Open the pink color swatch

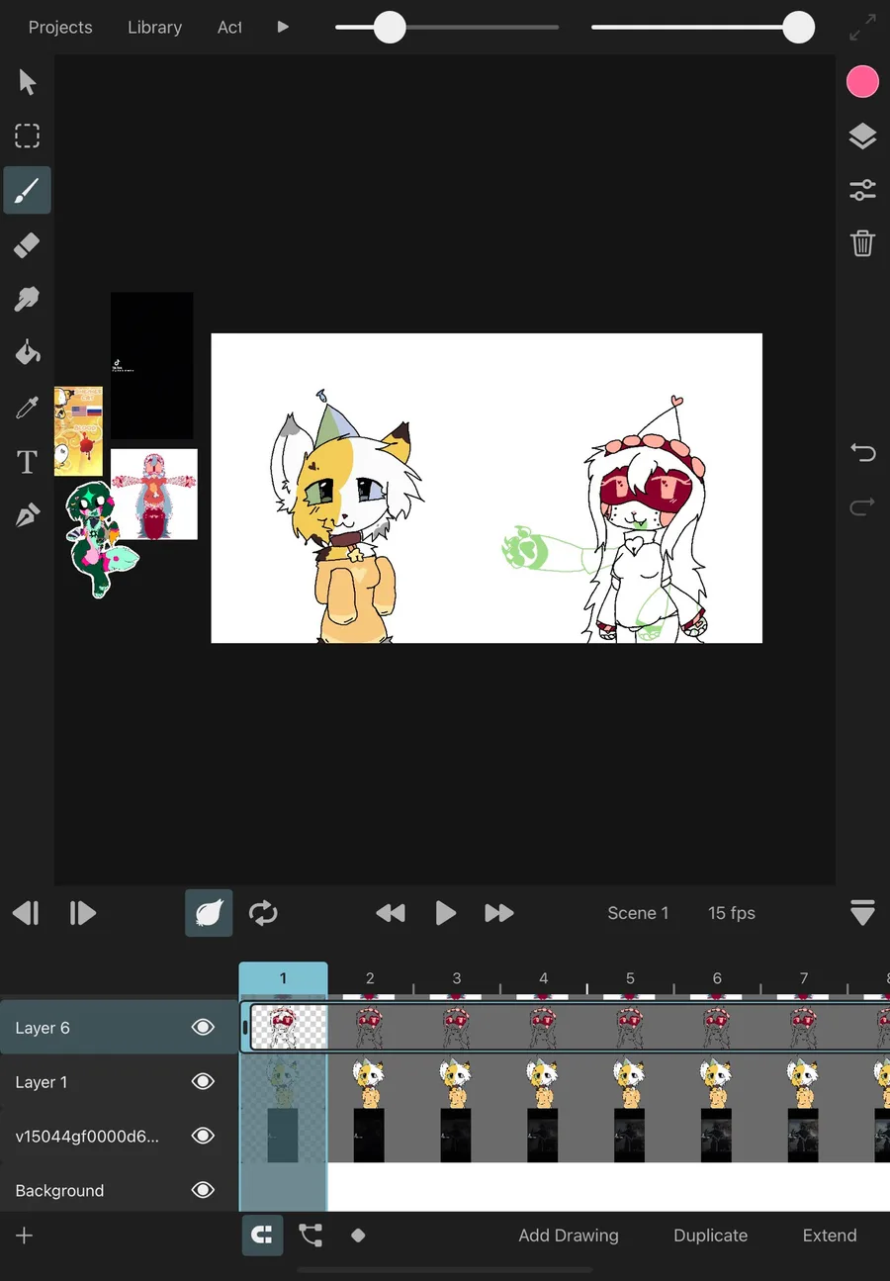click(862, 82)
